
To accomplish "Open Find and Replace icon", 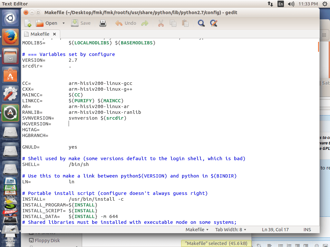I will tap(214, 23).
